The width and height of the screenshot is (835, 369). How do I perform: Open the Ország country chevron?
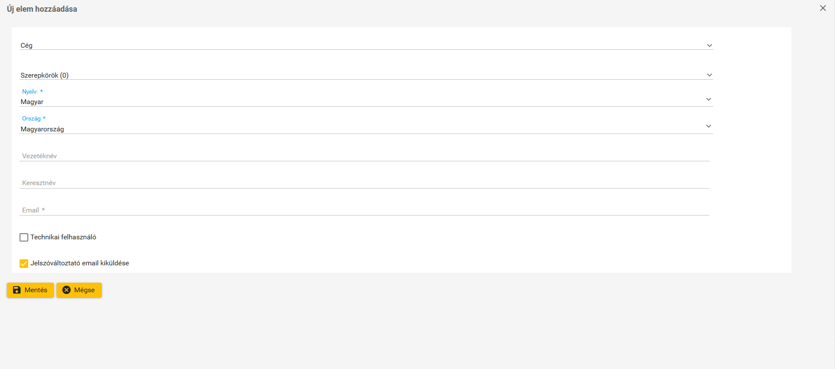point(708,126)
